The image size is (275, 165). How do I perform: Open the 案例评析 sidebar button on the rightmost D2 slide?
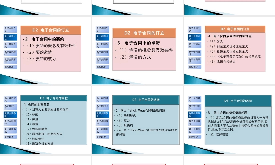click(x=194, y=67)
